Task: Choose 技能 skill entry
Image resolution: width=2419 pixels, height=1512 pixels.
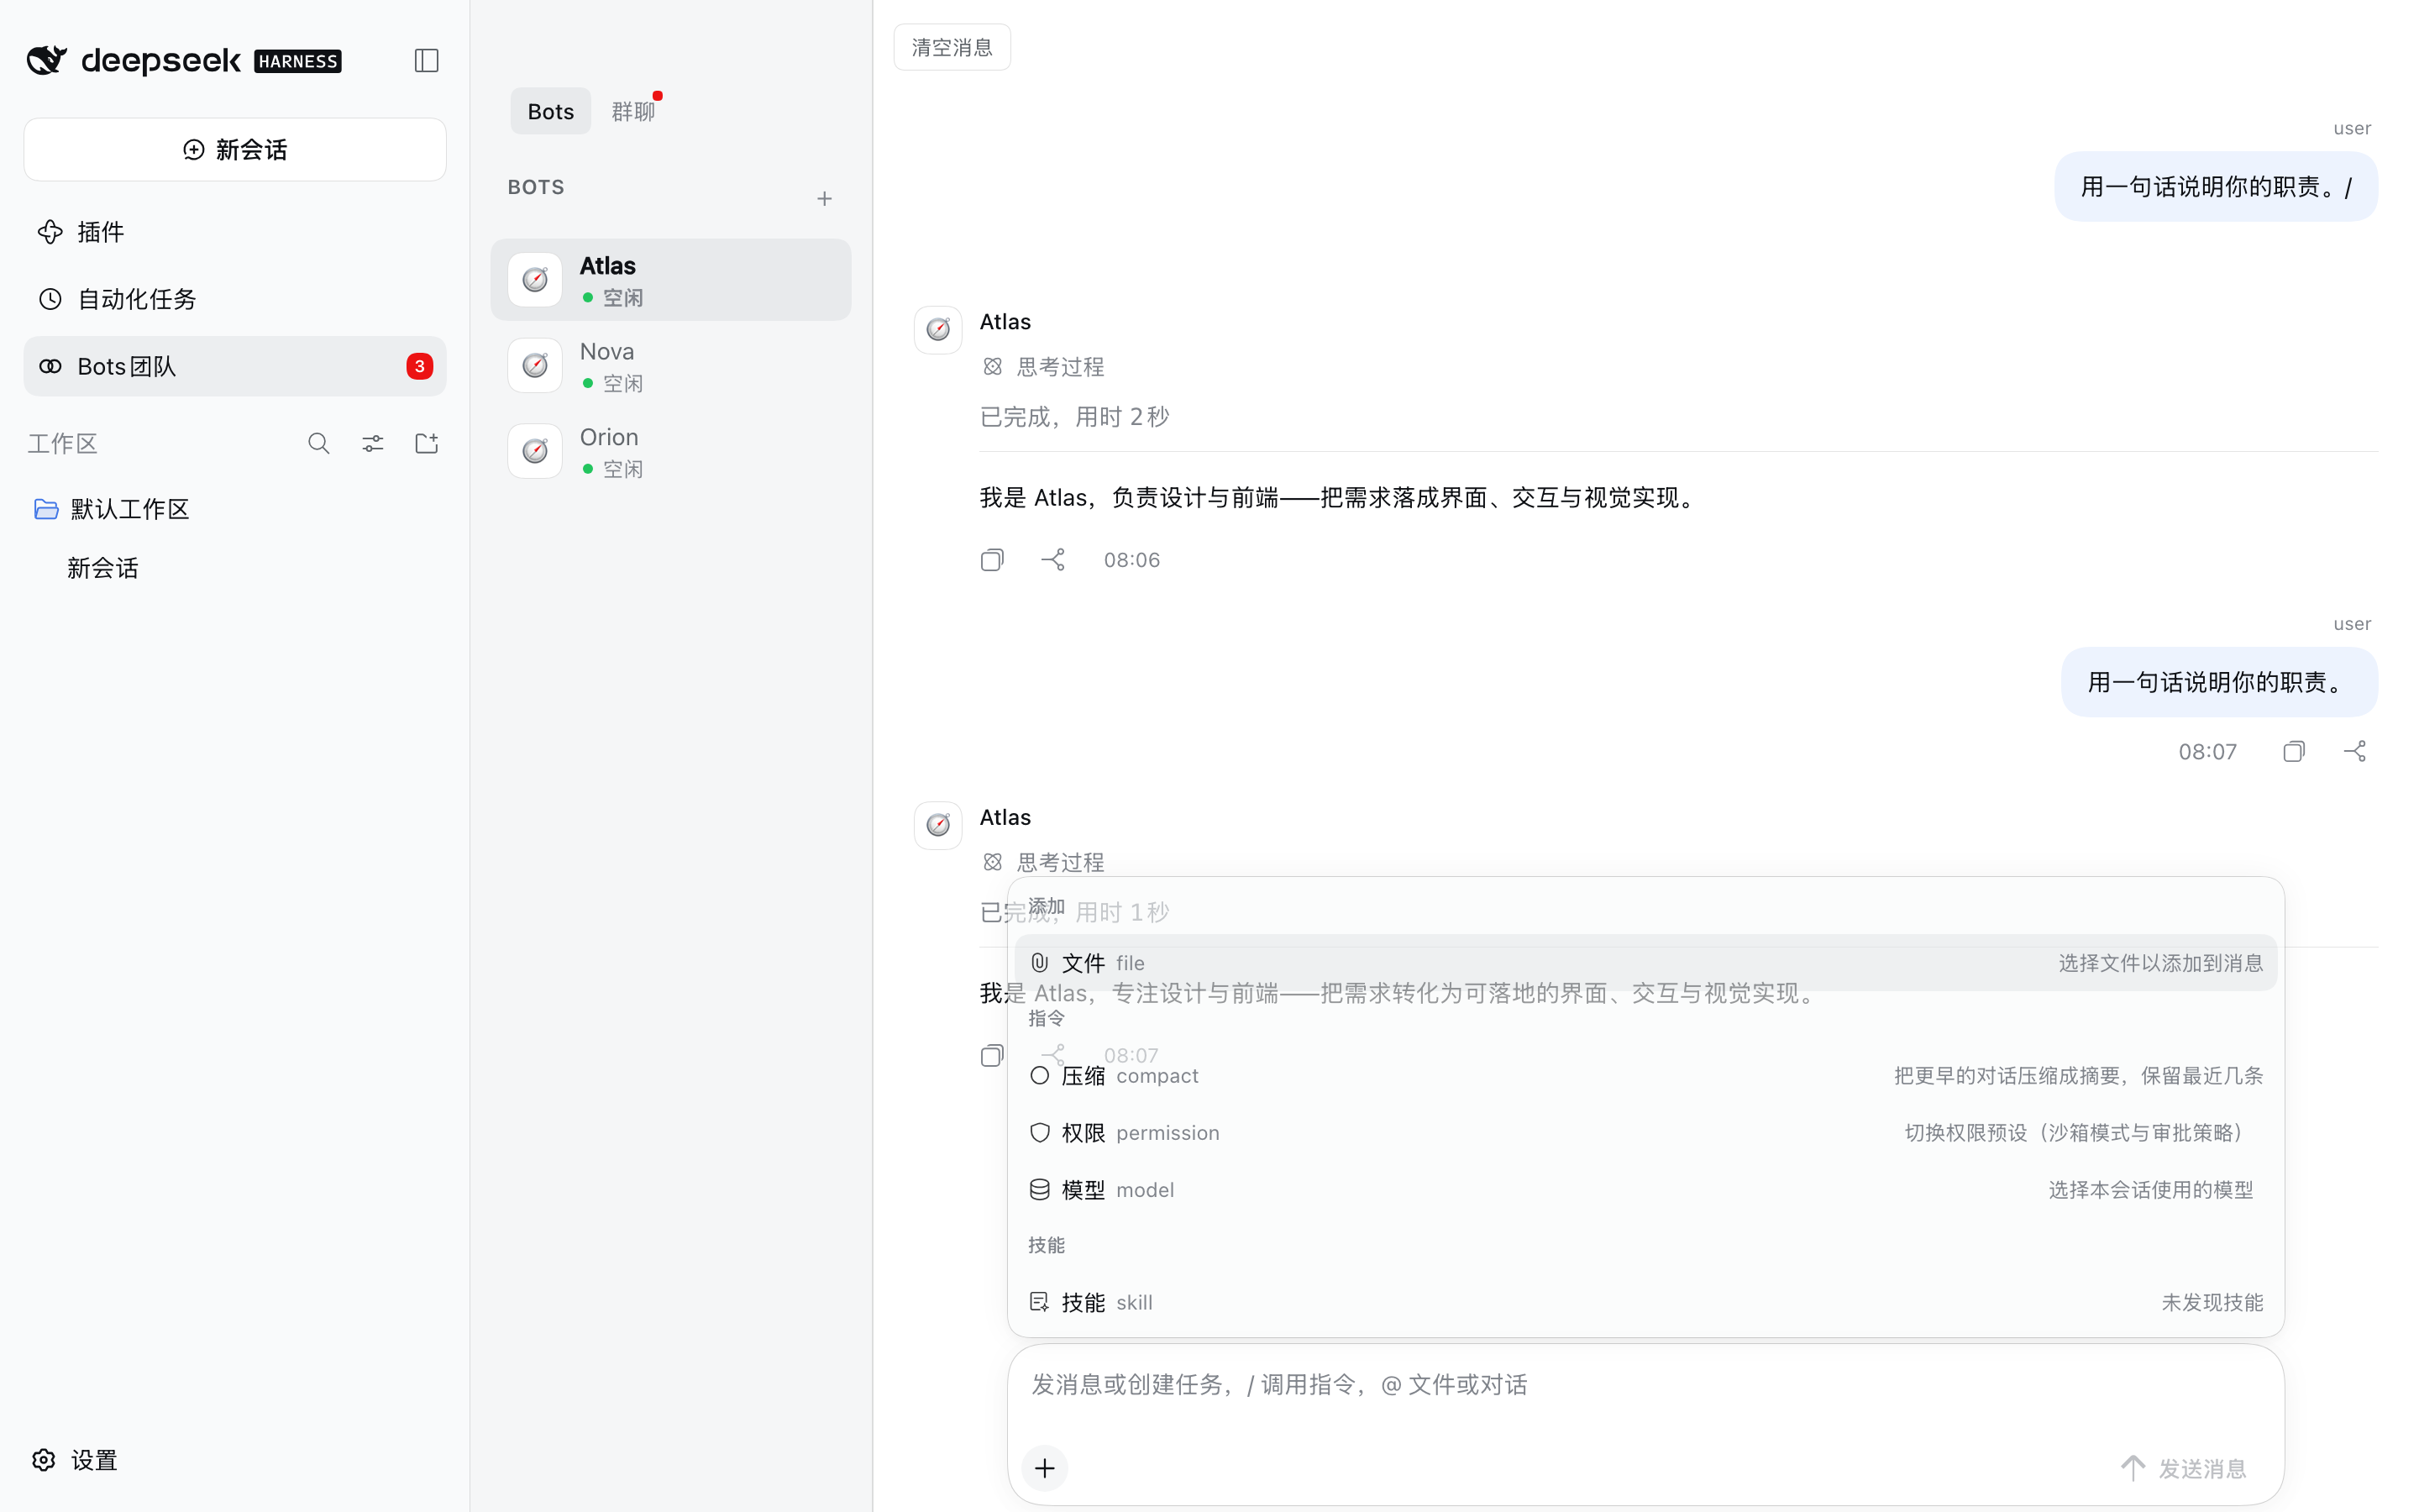Action: coord(1645,1302)
